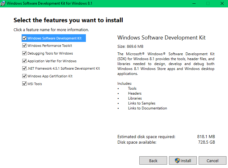Select the highlighted Windows Software Development Kit label
The image size is (228, 168).
click(54, 38)
